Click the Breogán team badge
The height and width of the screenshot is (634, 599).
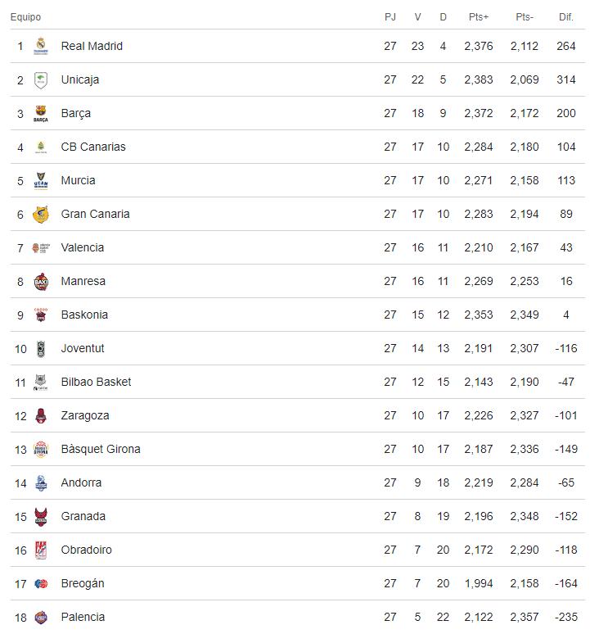(x=41, y=584)
